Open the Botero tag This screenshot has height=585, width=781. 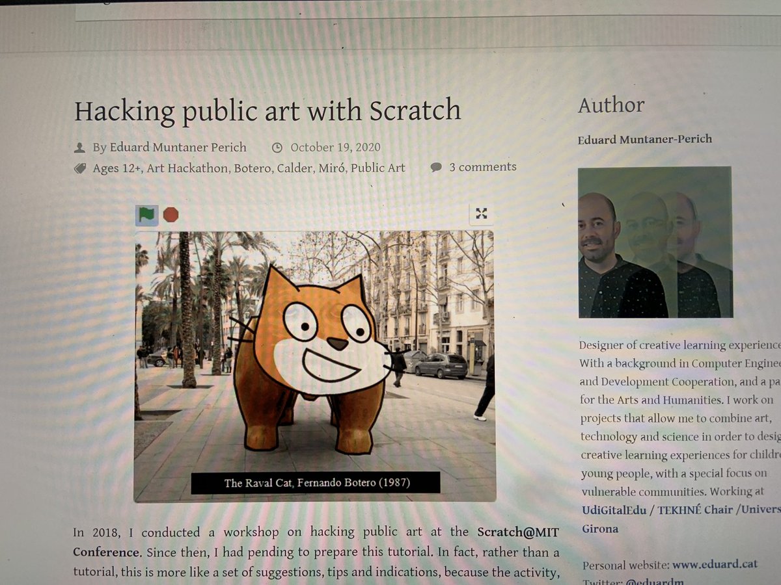pos(253,168)
